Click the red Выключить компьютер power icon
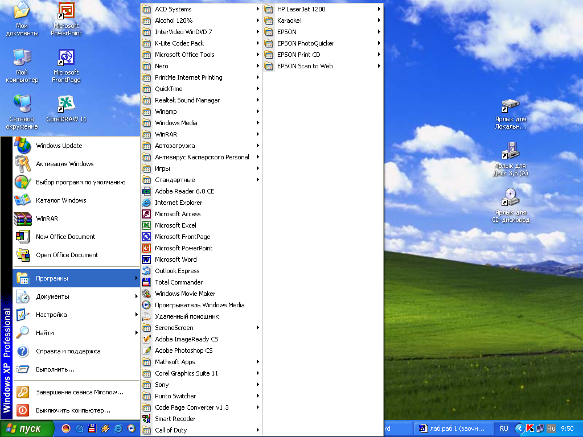This screenshot has height=437, width=583. point(23,410)
